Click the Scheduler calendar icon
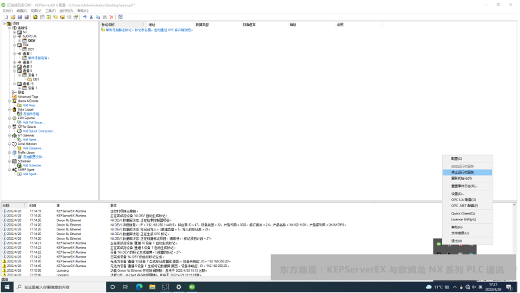Screen dimensions: 520x293 tap(14, 161)
